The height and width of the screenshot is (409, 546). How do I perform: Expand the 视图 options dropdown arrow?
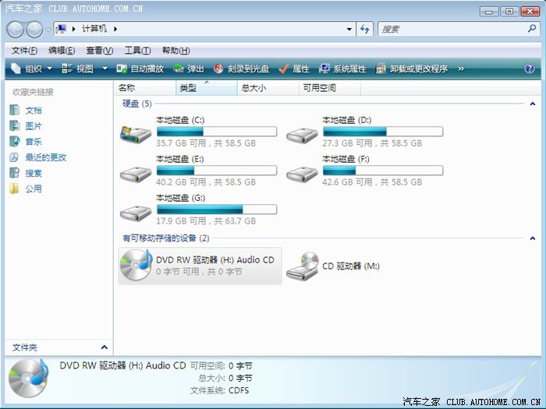105,69
